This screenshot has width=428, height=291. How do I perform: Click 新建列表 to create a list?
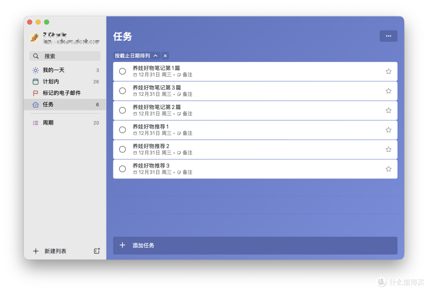(55, 251)
